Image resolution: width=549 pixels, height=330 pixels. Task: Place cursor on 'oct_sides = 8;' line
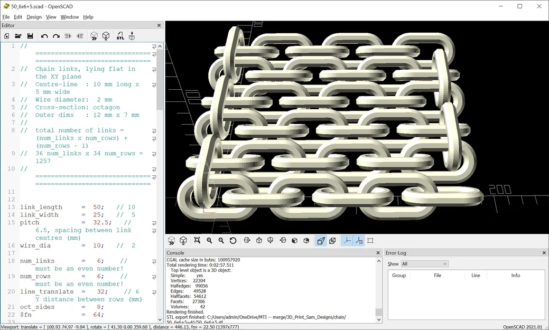pyautogui.click(x=62, y=307)
